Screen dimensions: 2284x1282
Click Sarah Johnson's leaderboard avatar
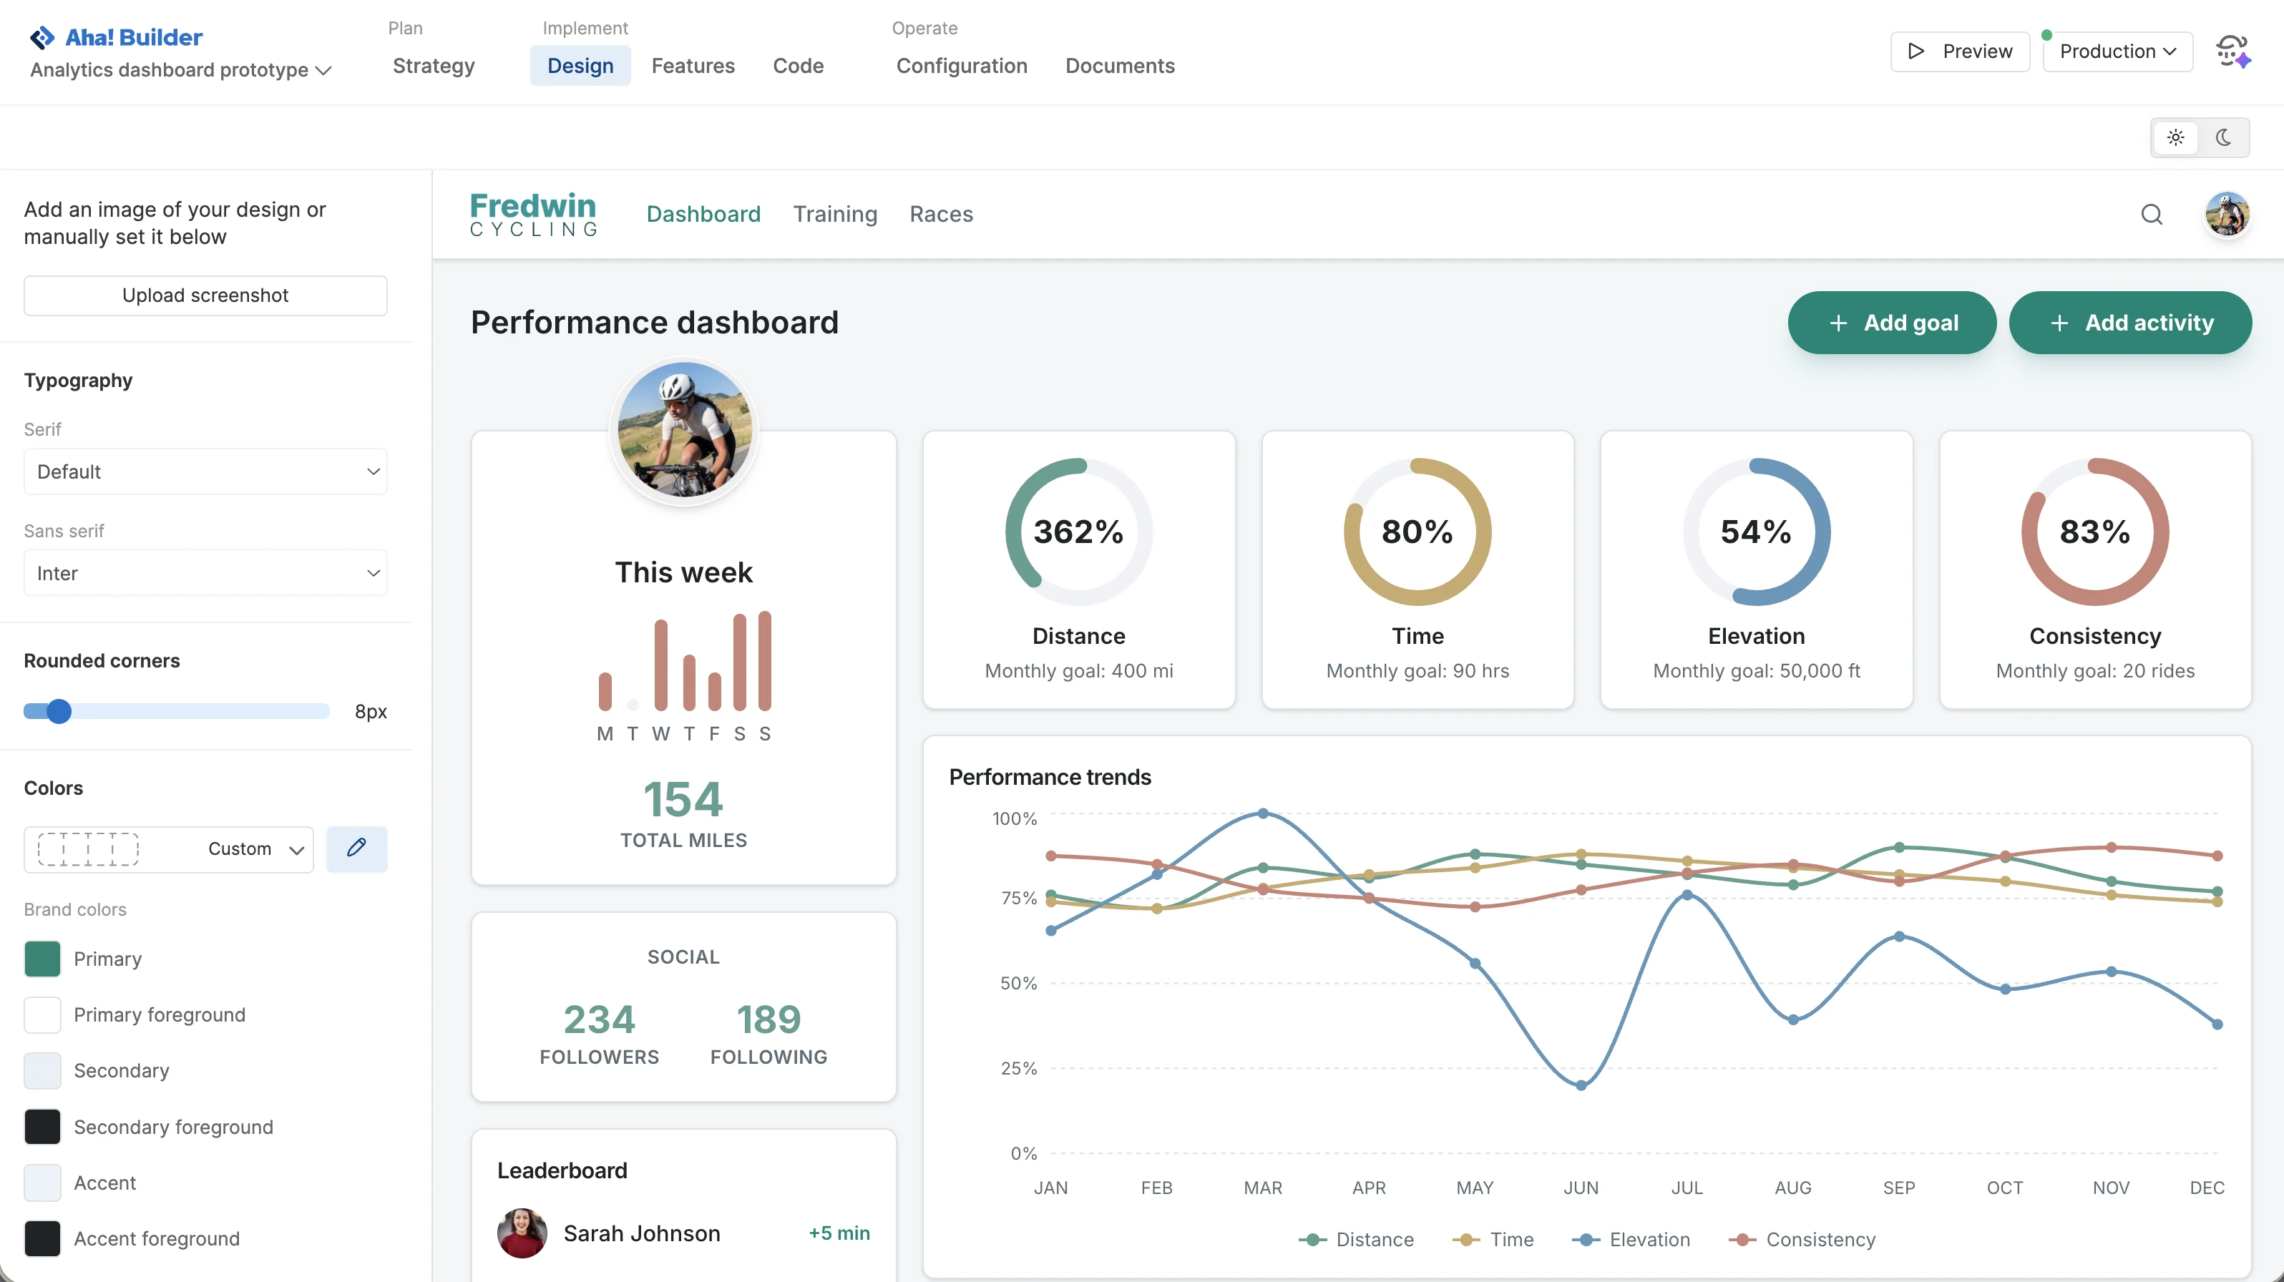[522, 1233]
